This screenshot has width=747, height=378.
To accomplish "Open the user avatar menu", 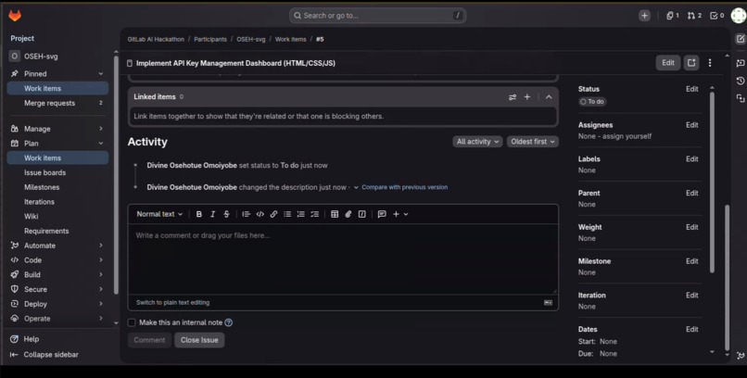I will [x=739, y=16].
